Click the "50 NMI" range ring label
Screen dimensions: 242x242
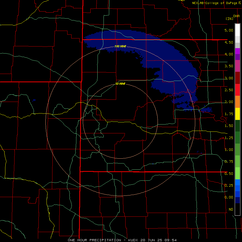pyautogui.click(x=120, y=84)
